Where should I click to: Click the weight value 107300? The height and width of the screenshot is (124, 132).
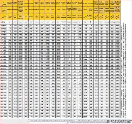pyautogui.click(x=85, y=114)
